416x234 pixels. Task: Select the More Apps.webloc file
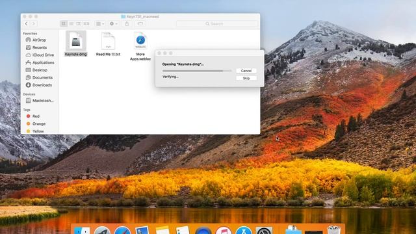click(x=140, y=46)
